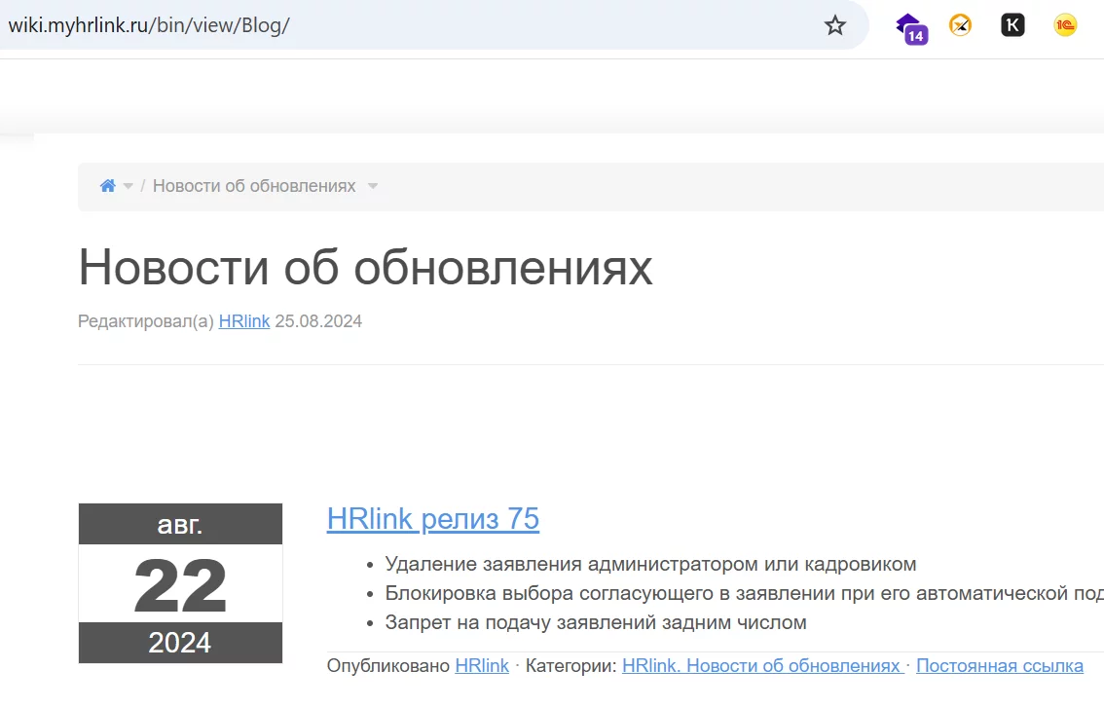Open the HRlink author link after Опубликовано
This screenshot has width=1104, height=707.
pyautogui.click(x=482, y=665)
